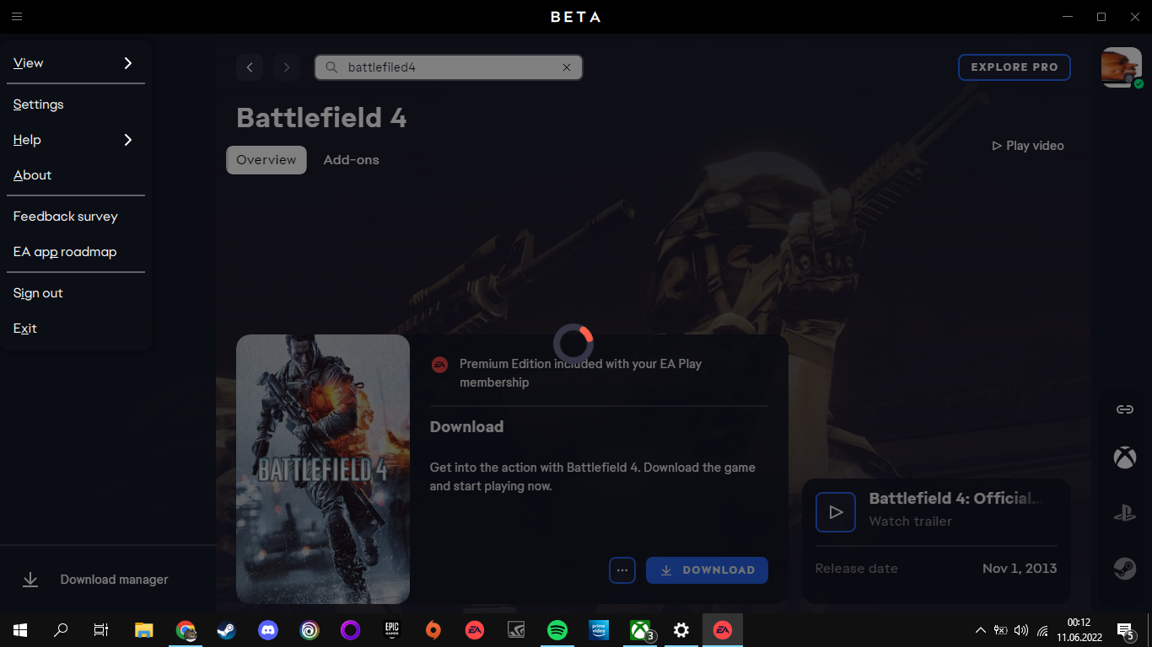Viewport: 1152px width, 647px height.
Task: Open Prime Video from the taskbar
Action: 599,630
